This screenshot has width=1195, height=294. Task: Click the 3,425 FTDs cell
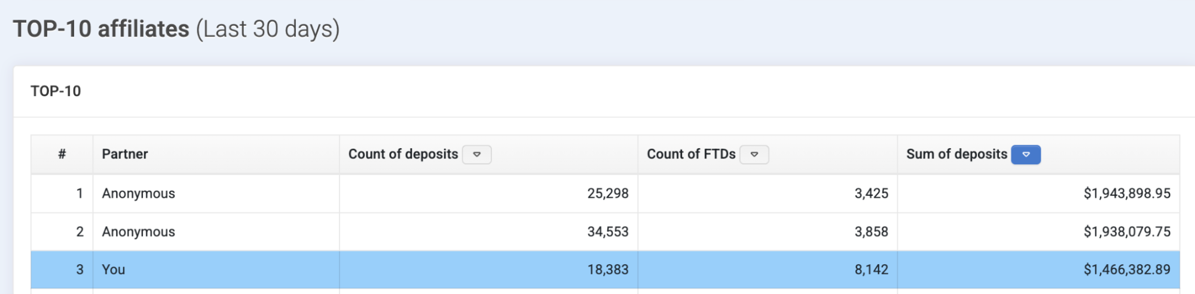tap(871, 194)
